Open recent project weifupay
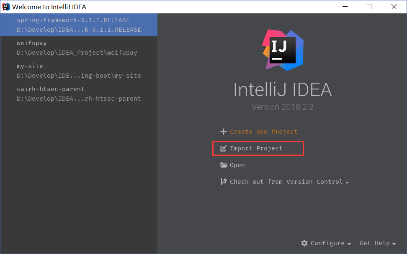Screen dimensions: 407x254 pyautogui.click(x=79, y=48)
